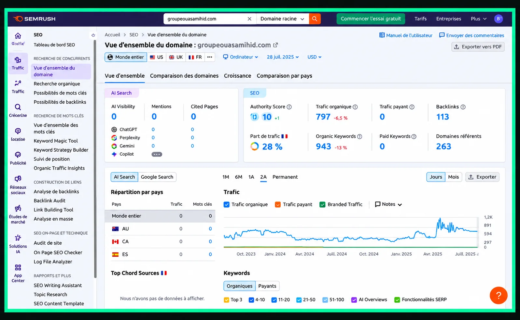Click the Copilot icon
Image resolution: width=520 pixels, height=320 pixels.
pyautogui.click(x=114, y=154)
